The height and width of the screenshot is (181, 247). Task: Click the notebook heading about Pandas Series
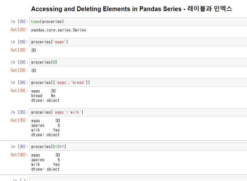tap(131, 9)
